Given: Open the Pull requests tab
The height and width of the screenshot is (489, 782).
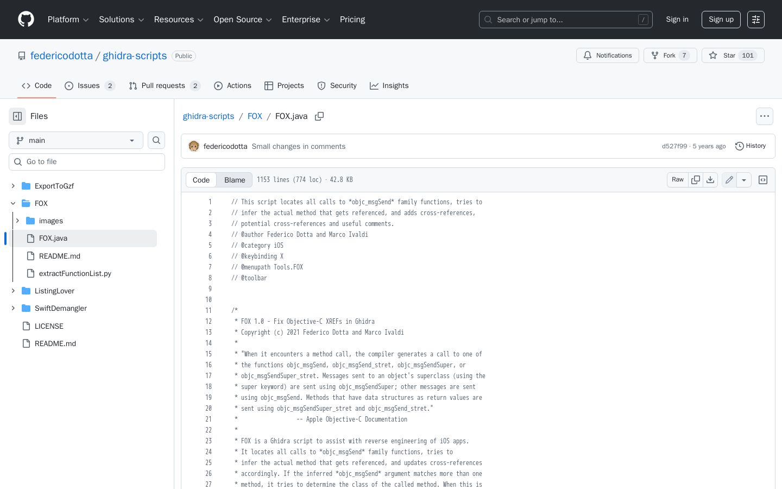Looking at the screenshot, I should (x=165, y=86).
